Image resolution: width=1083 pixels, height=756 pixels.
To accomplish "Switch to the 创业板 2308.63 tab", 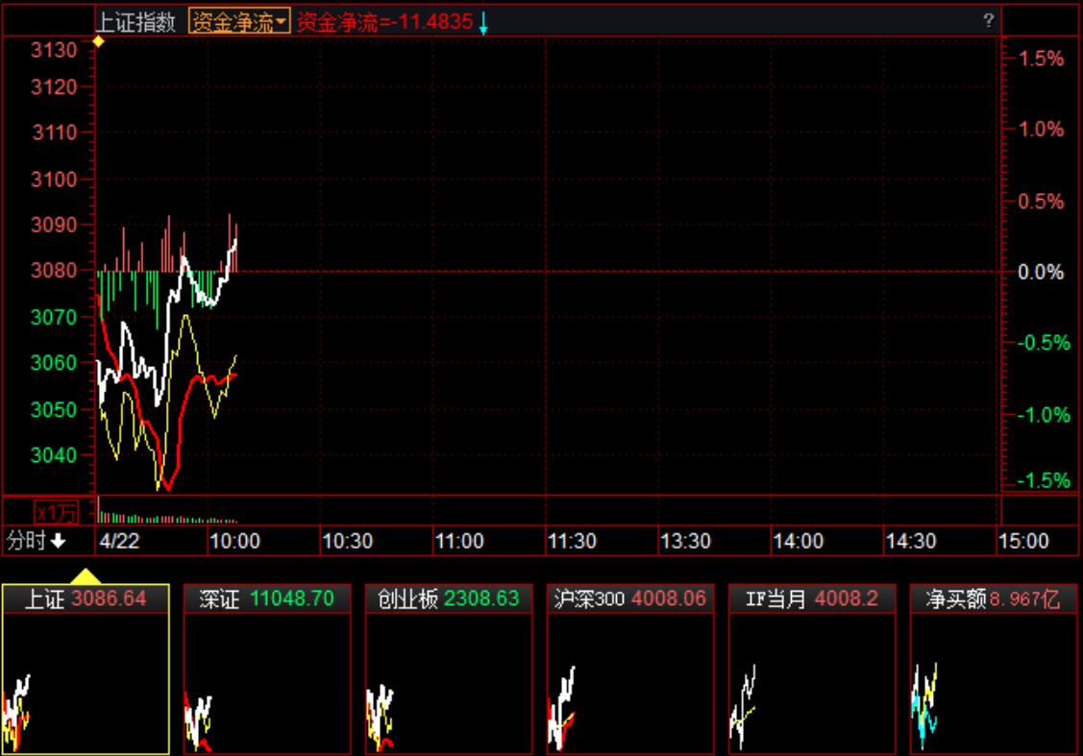I will 448,599.
